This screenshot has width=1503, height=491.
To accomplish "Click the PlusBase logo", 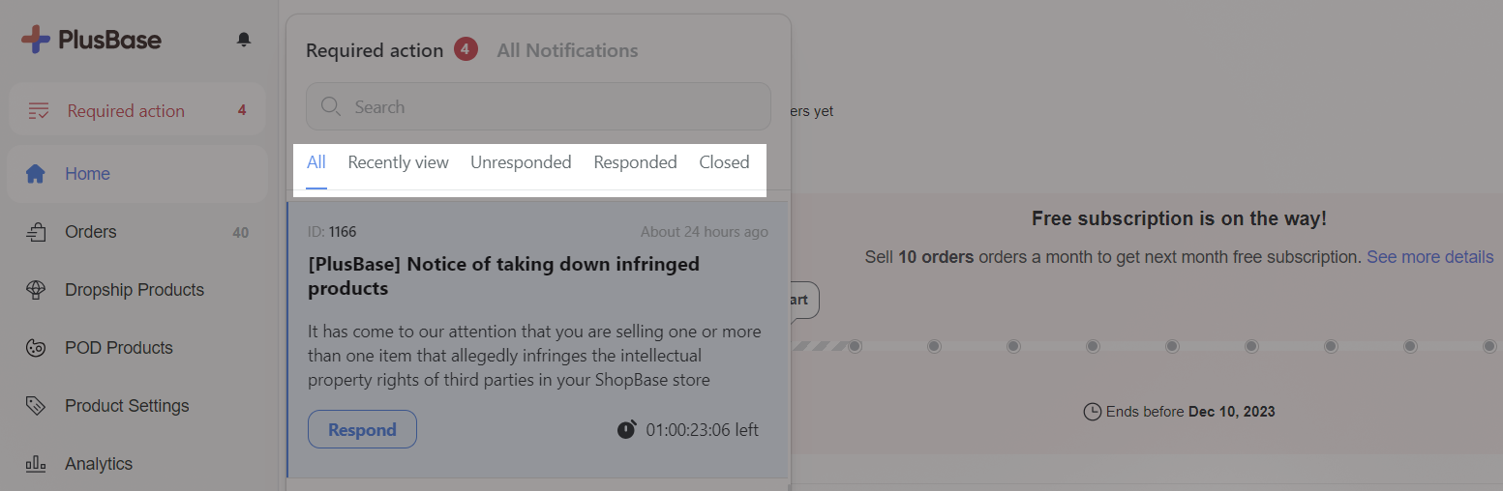I will 91,40.
